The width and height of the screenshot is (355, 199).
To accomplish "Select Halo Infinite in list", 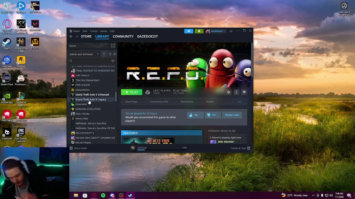I will [82, 114].
